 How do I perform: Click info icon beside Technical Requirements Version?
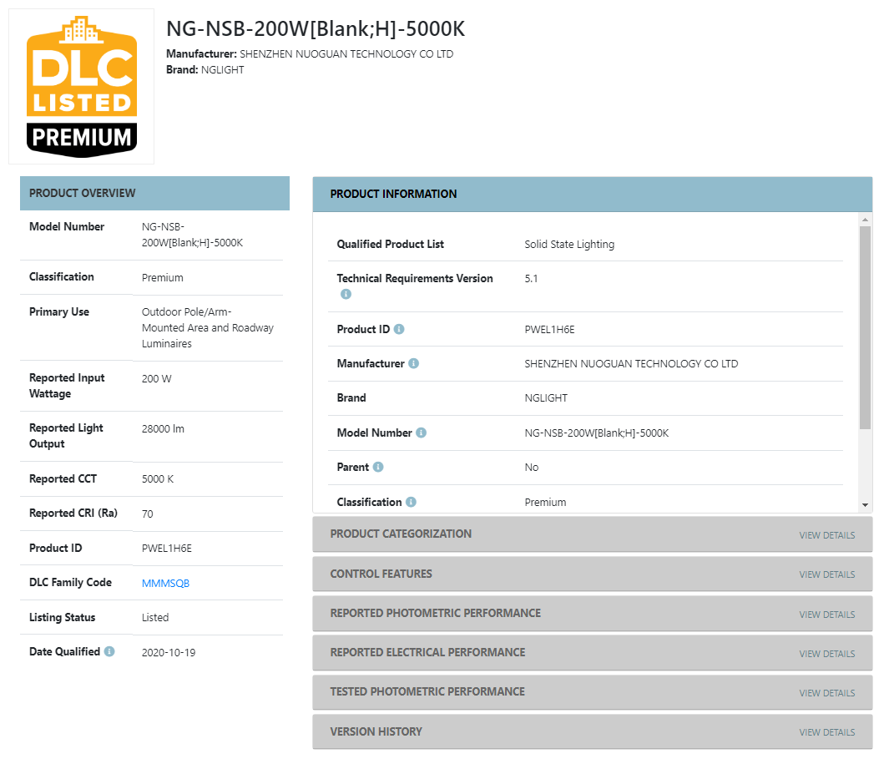pyautogui.click(x=346, y=294)
